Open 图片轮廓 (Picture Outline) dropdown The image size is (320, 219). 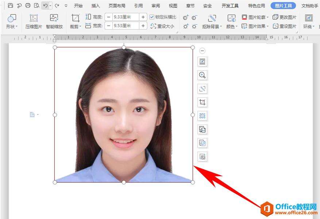pyautogui.click(x=255, y=17)
